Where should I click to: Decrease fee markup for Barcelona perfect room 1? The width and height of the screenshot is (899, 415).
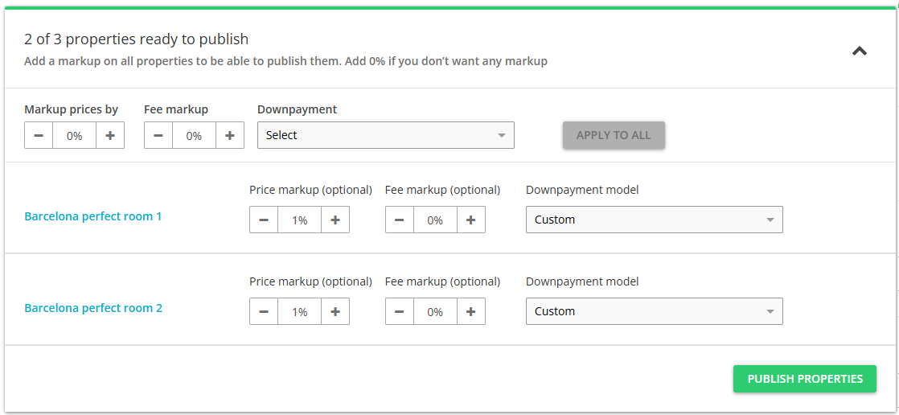click(x=400, y=220)
